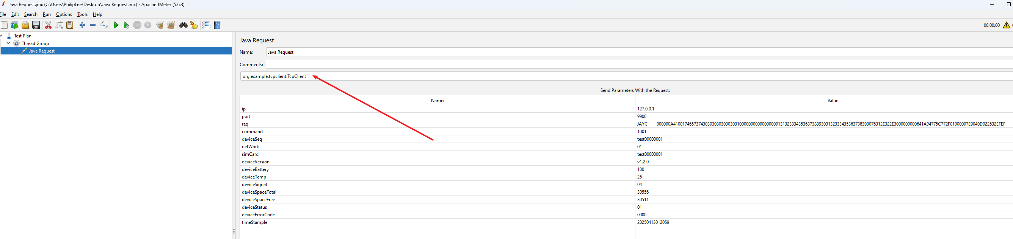The height and width of the screenshot is (239, 1013).
Task: Open the Run menu
Action: click(x=47, y=14)
